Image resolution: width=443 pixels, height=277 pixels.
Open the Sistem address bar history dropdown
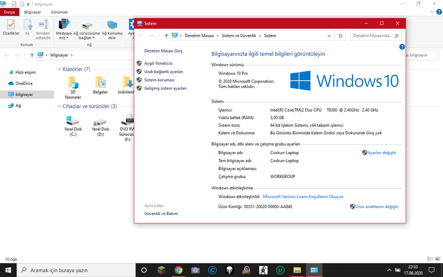point(329,36)
